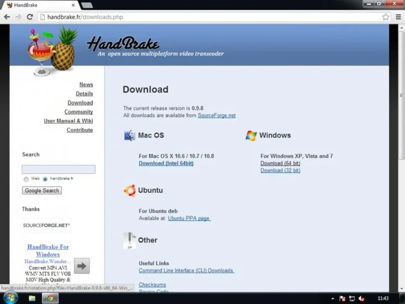This screenshot has width=405, height=304.
Task: Click the HandBrake For Windows ad link
Action: (48, 251)
